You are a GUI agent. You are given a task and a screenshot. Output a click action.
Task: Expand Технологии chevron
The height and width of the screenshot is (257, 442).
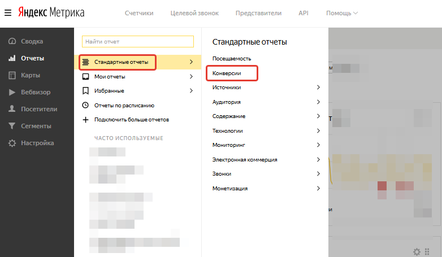click(319, 130)
